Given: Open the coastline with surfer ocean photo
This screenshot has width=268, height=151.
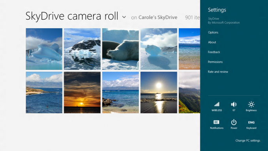Looking at the screenshot, I should point(44,93).
